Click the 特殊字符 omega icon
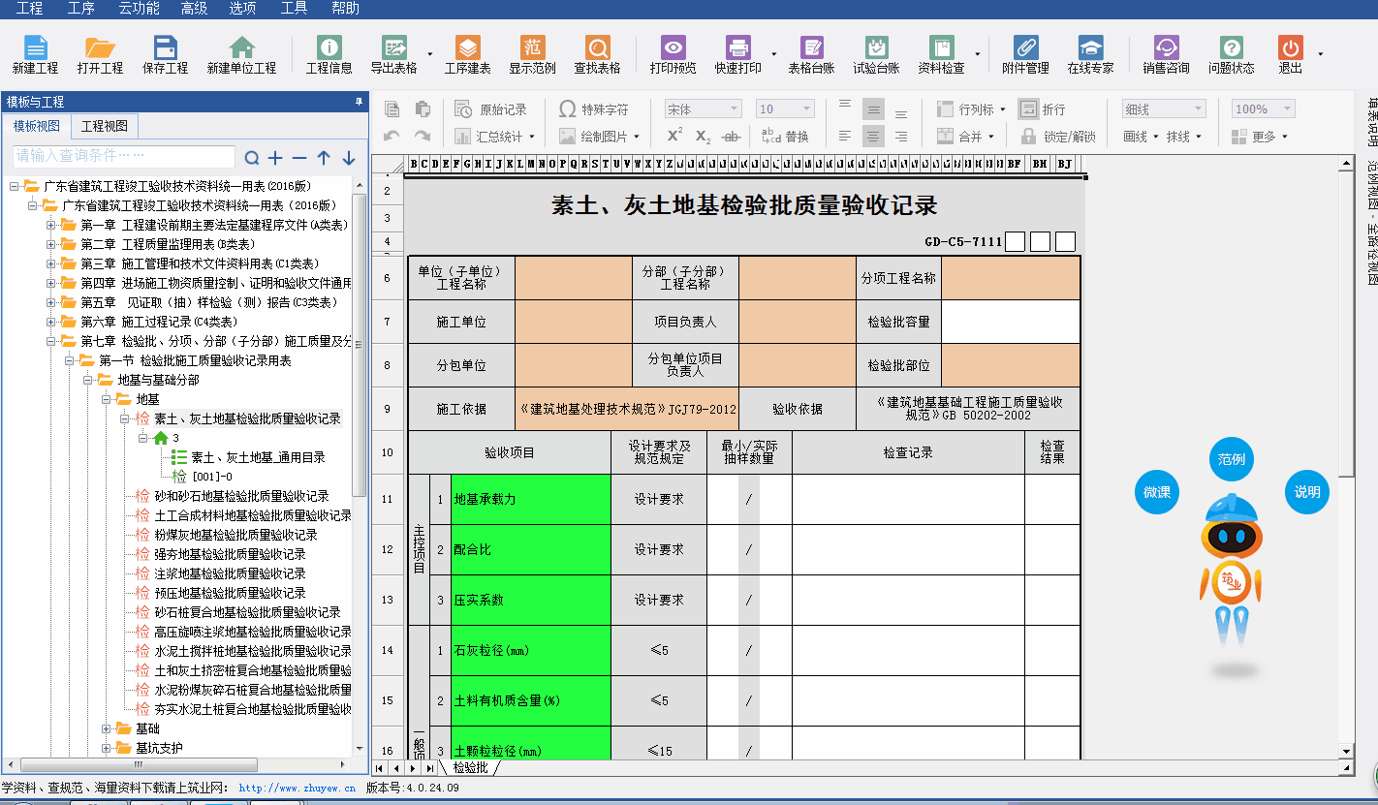 pos(568,109)
